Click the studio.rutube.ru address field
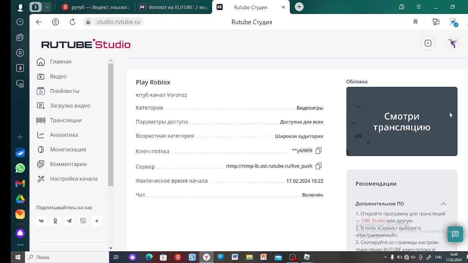This screenshot has width=468, height=263. (x=118, y=22)
